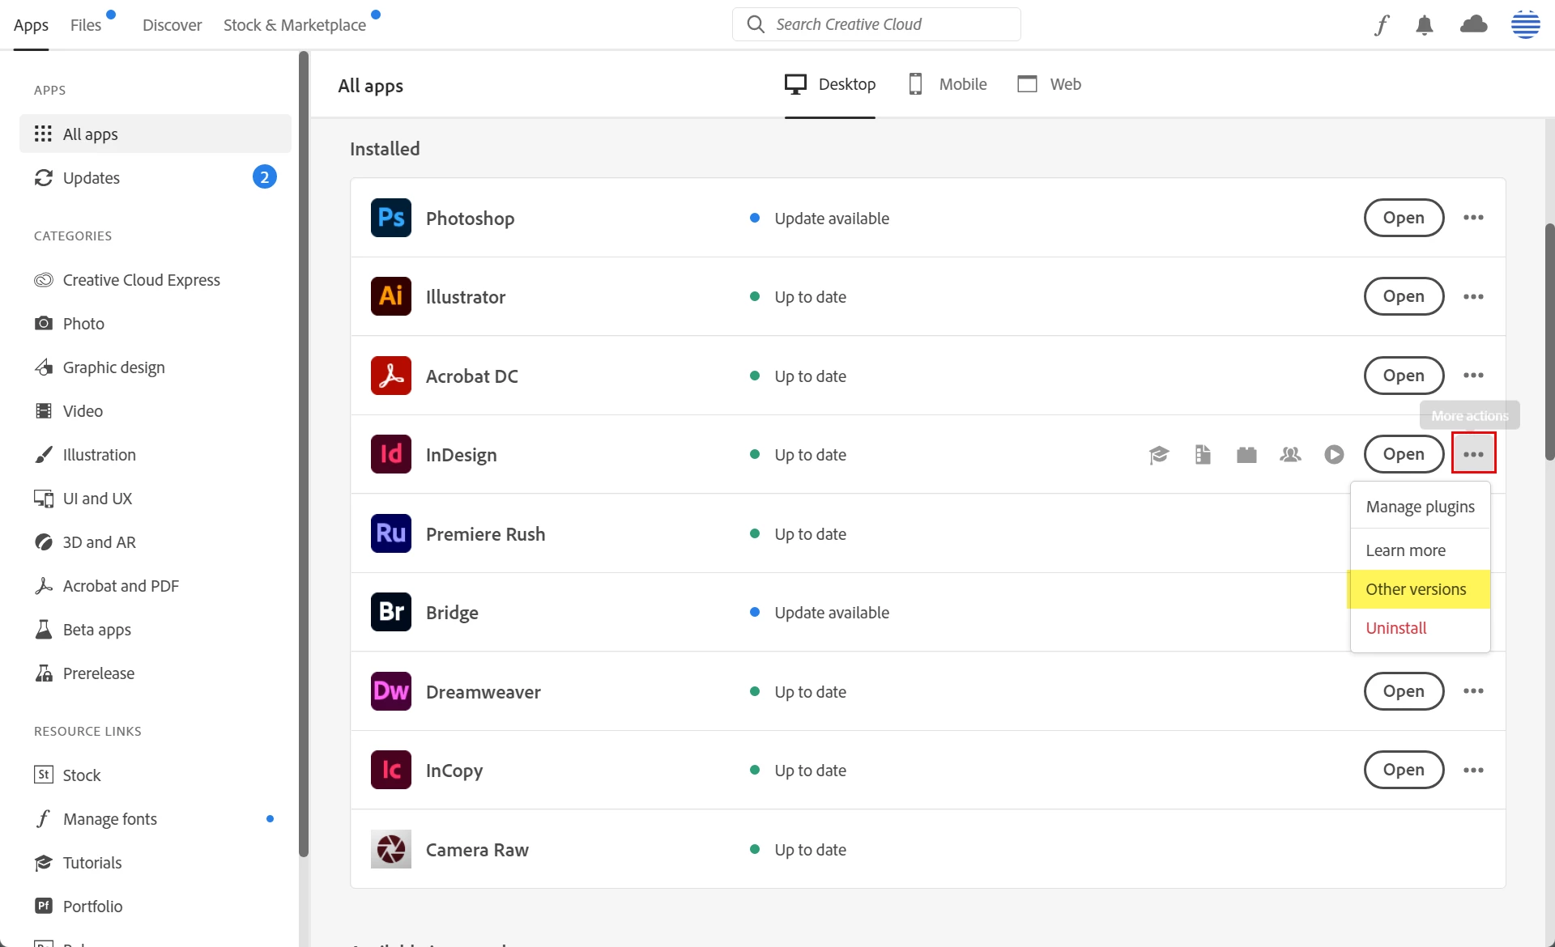Click the document icon in InDesign row

tap(1203, 455)
